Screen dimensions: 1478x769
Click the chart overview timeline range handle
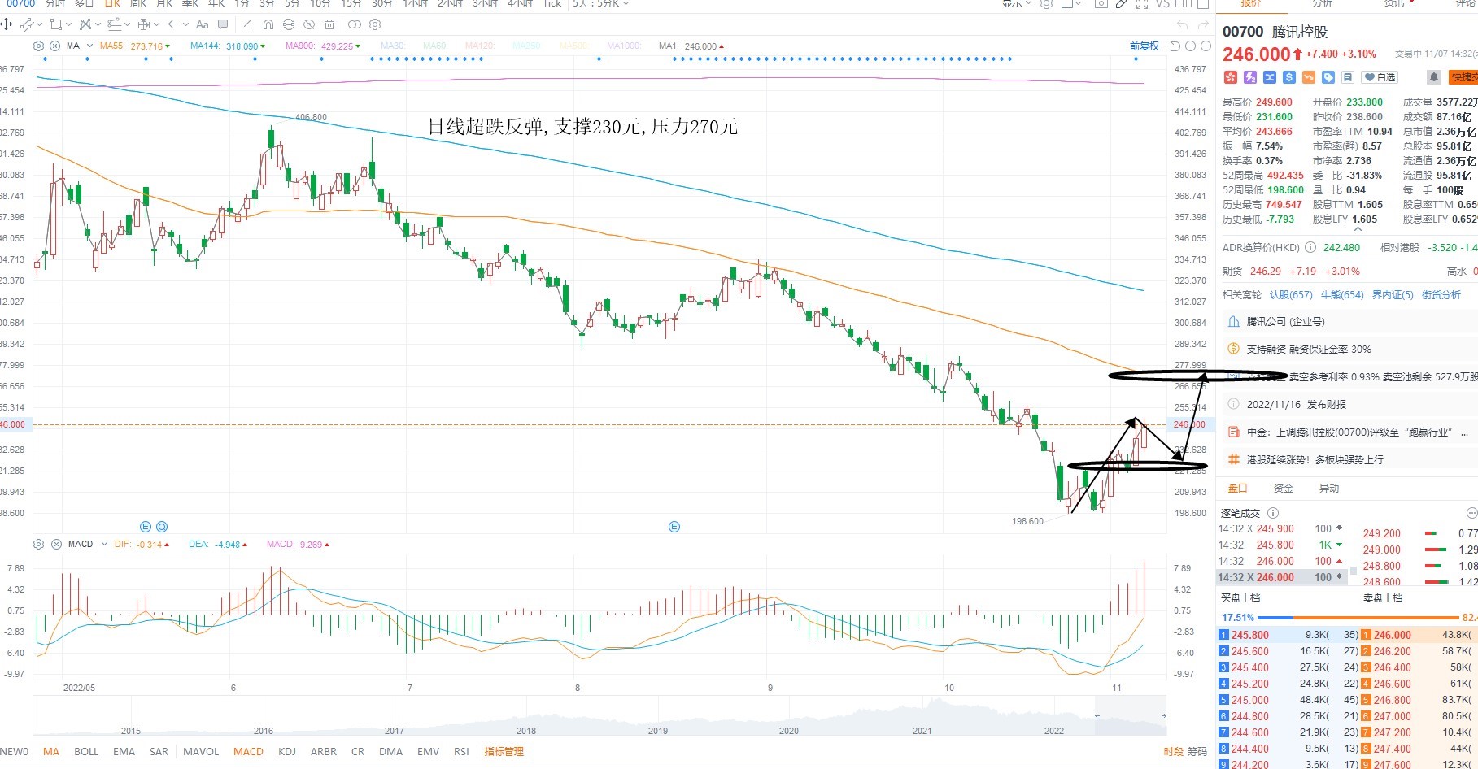click(1097, 715)
